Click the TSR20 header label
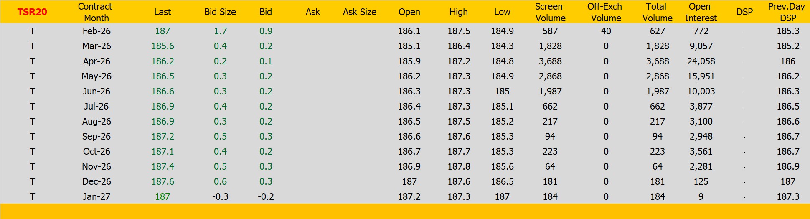 click(x=32, y=12)
